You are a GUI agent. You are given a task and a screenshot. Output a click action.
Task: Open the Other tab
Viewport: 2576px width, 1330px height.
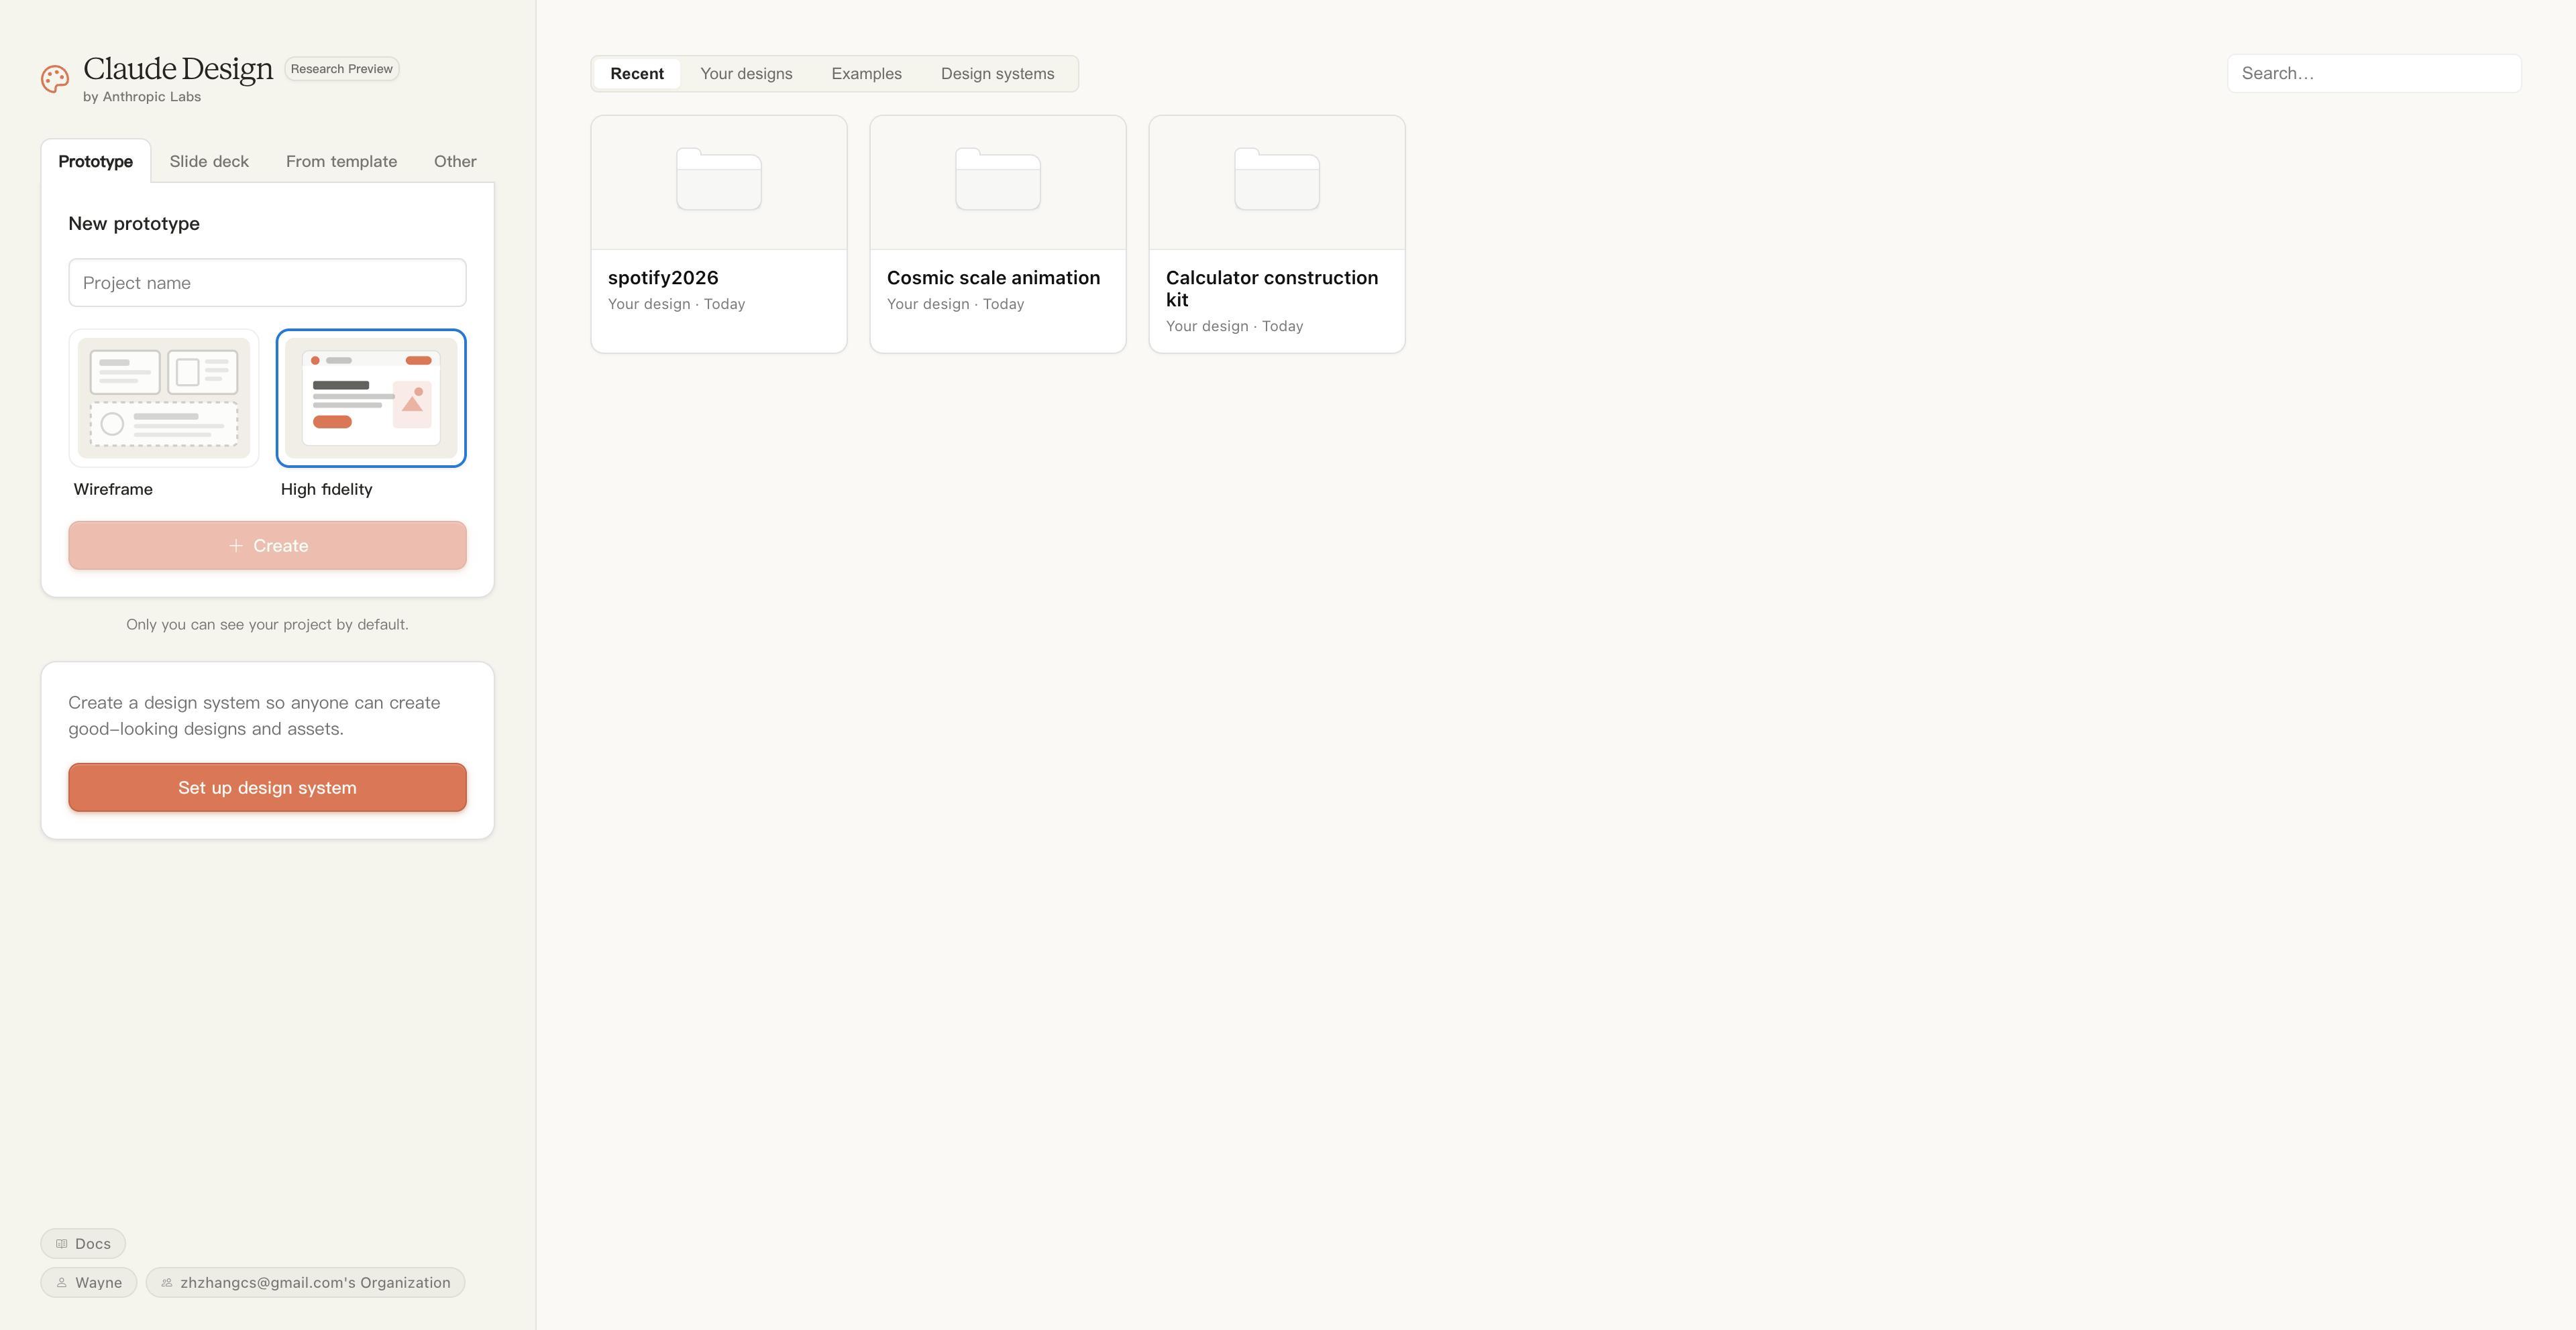point(455,162)
